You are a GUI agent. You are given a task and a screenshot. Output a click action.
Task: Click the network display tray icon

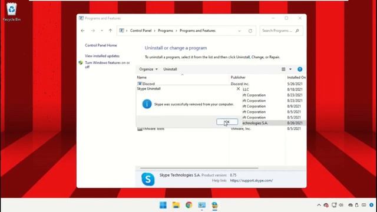click(x=334, y=205)
